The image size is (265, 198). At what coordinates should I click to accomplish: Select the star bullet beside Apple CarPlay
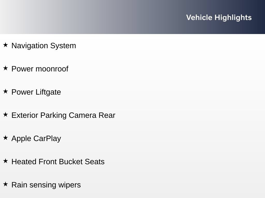[5, 138]
